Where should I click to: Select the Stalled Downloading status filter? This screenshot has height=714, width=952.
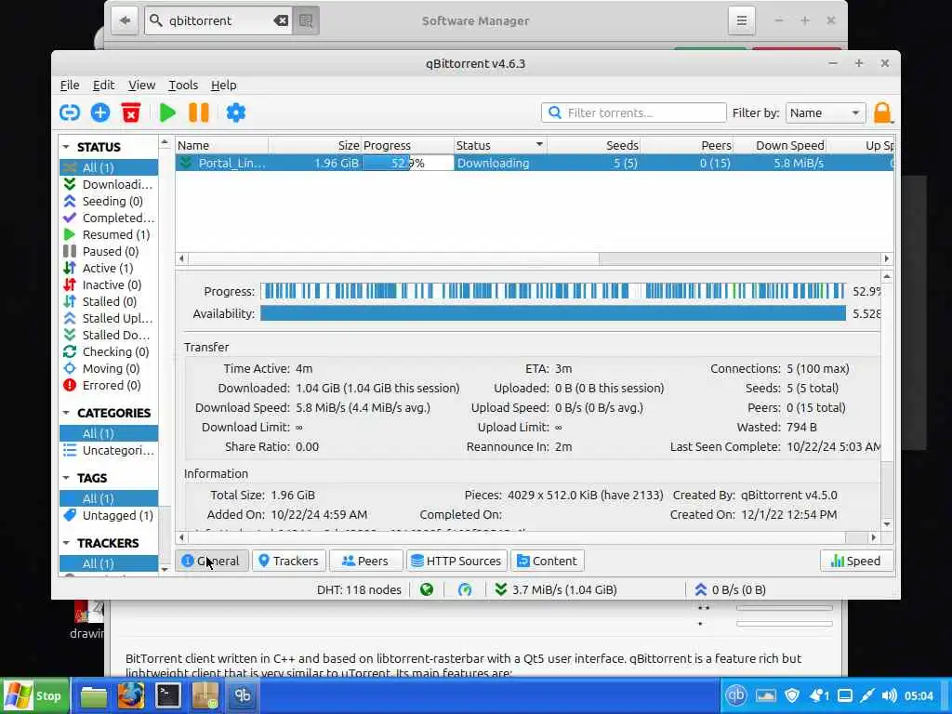(109, 335)
